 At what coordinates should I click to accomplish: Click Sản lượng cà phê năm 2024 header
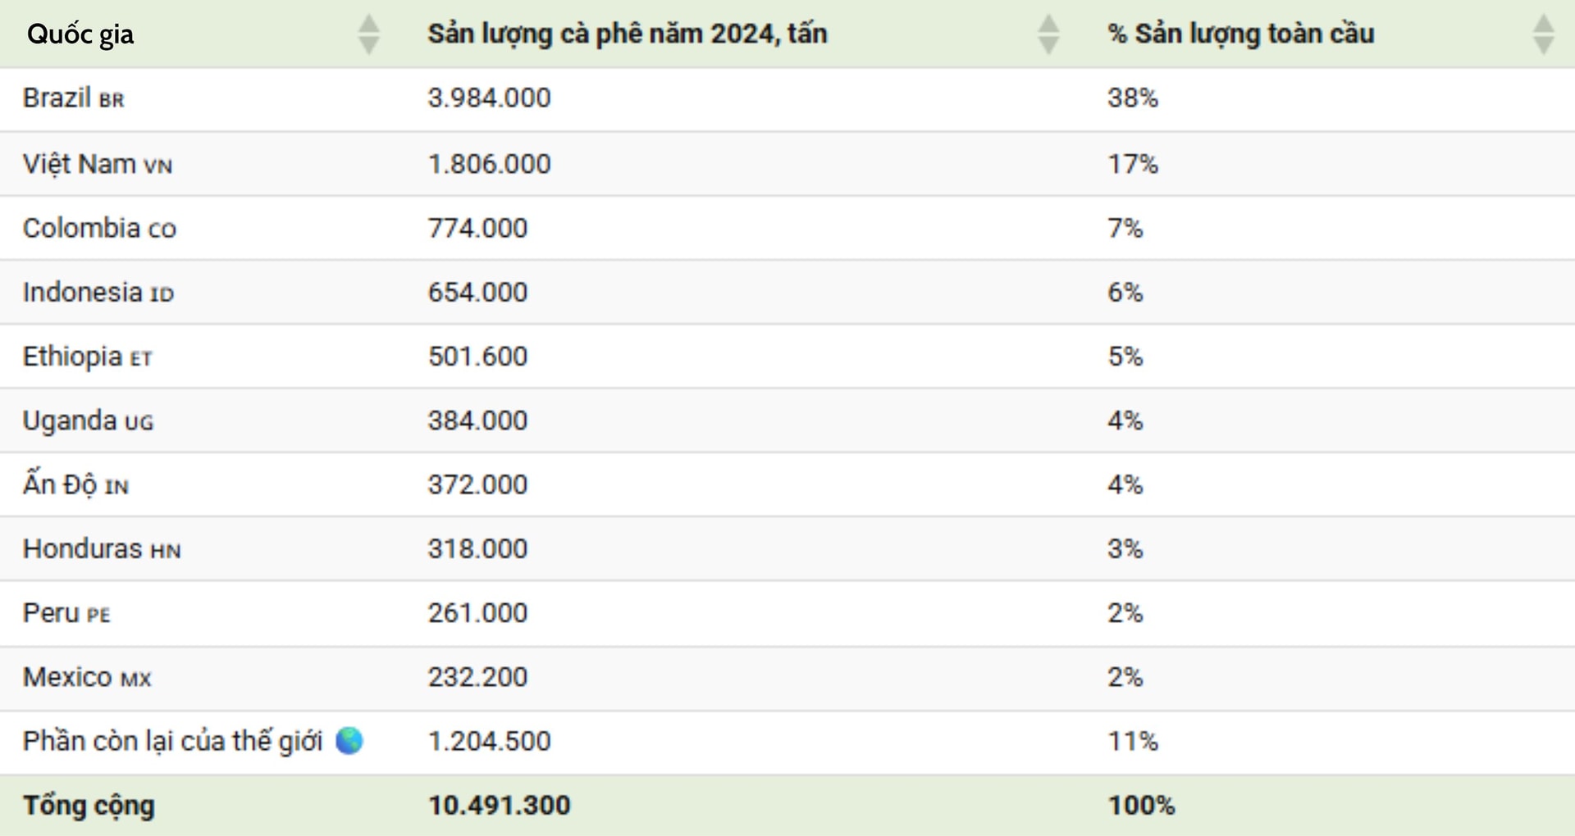627,34
